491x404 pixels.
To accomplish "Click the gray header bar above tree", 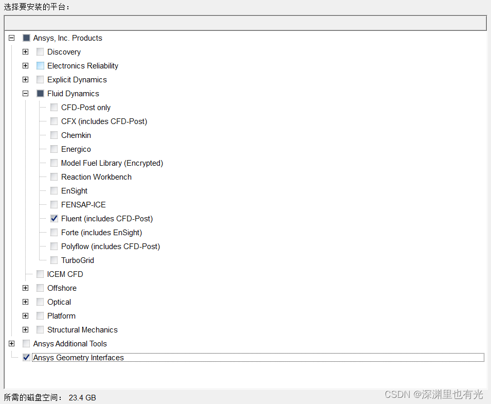I will (x=245, y=23).
